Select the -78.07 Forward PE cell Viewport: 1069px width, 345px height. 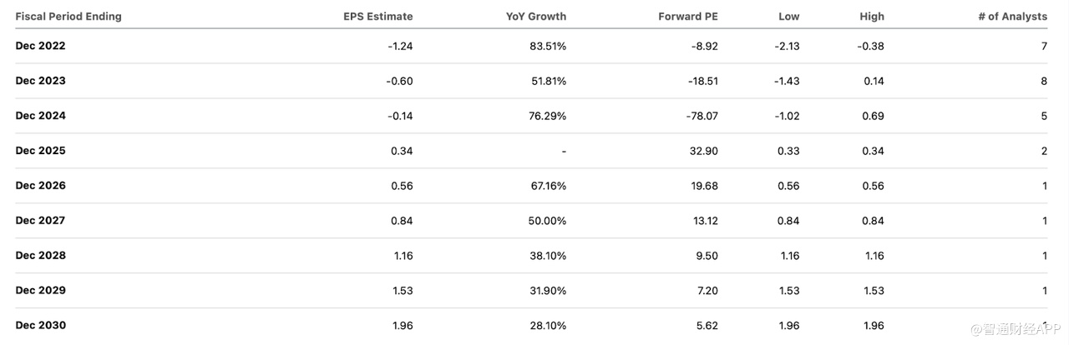point(699,116)
